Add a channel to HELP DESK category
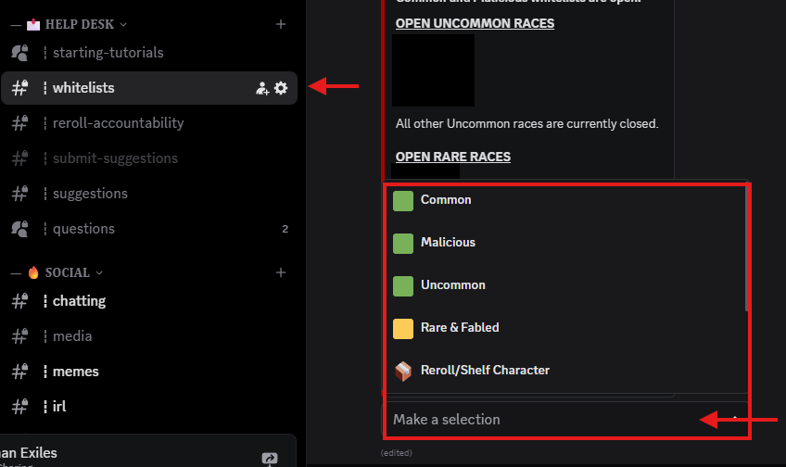This screenshot has height=467, width=786. tap(281, 24)
